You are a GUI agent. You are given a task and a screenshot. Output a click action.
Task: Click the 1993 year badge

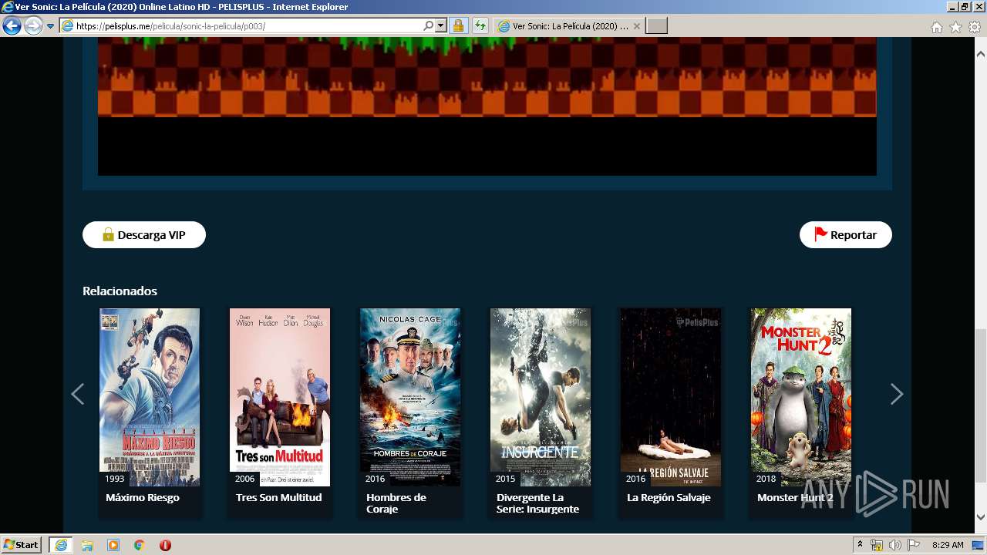(115, 479)
